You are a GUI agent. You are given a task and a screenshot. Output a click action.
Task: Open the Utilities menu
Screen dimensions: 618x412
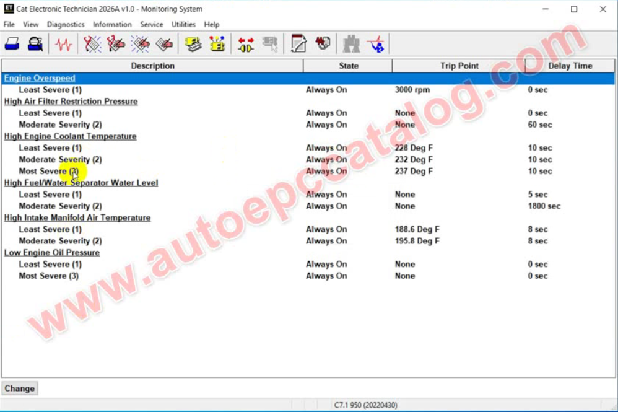[183, 24]
